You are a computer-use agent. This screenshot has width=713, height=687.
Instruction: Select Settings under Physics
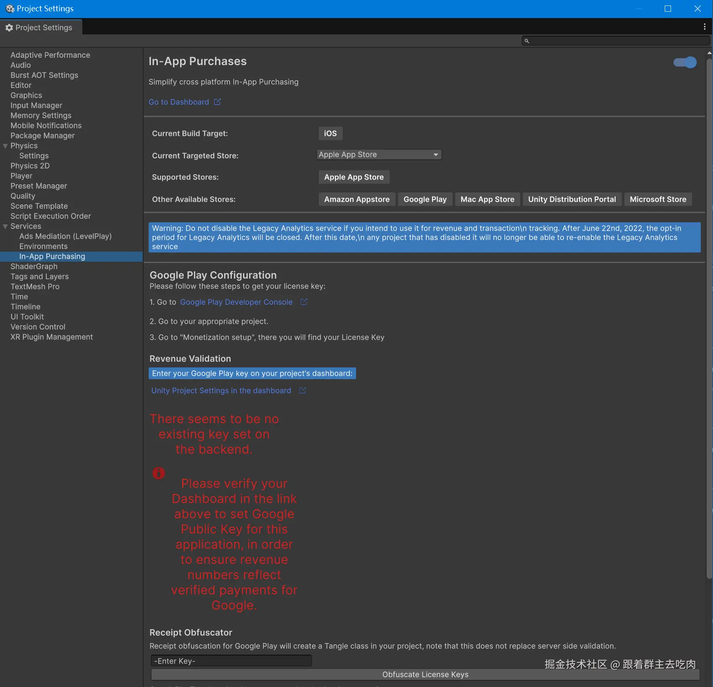point(34,156)
